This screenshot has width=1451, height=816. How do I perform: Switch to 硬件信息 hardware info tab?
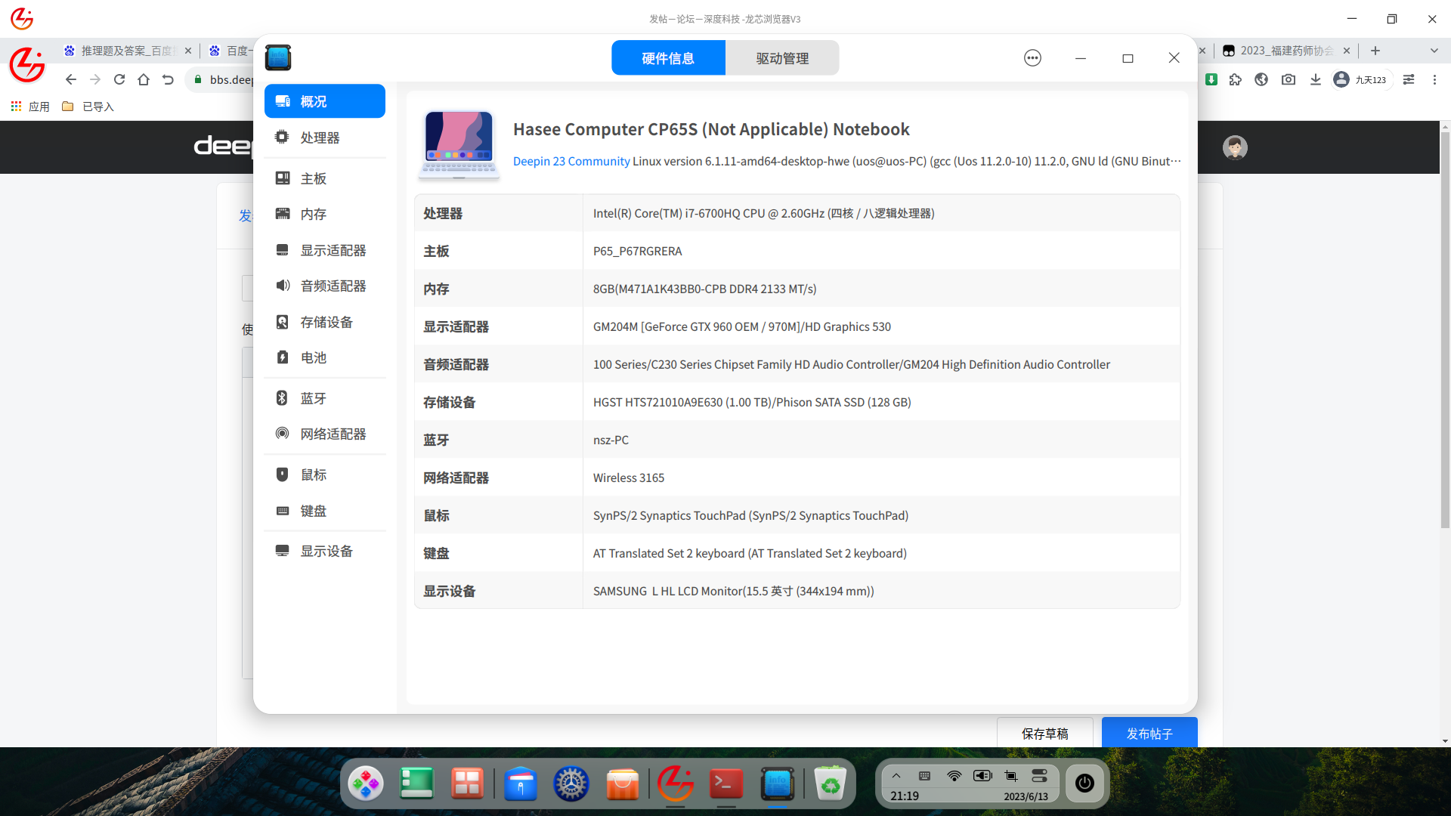click(668, 58)
